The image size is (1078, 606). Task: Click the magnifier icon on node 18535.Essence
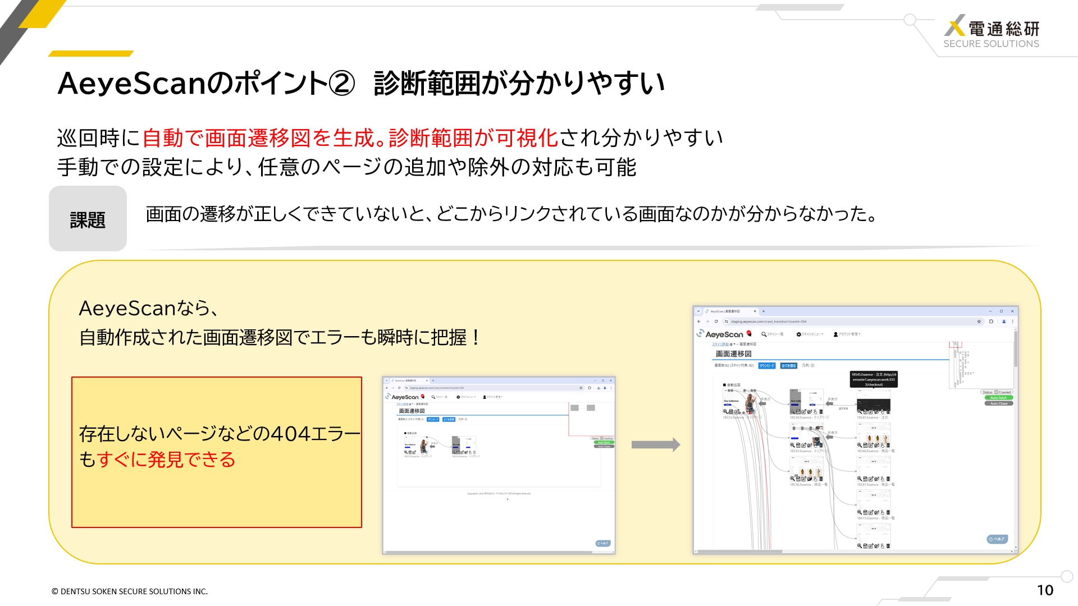792,445
